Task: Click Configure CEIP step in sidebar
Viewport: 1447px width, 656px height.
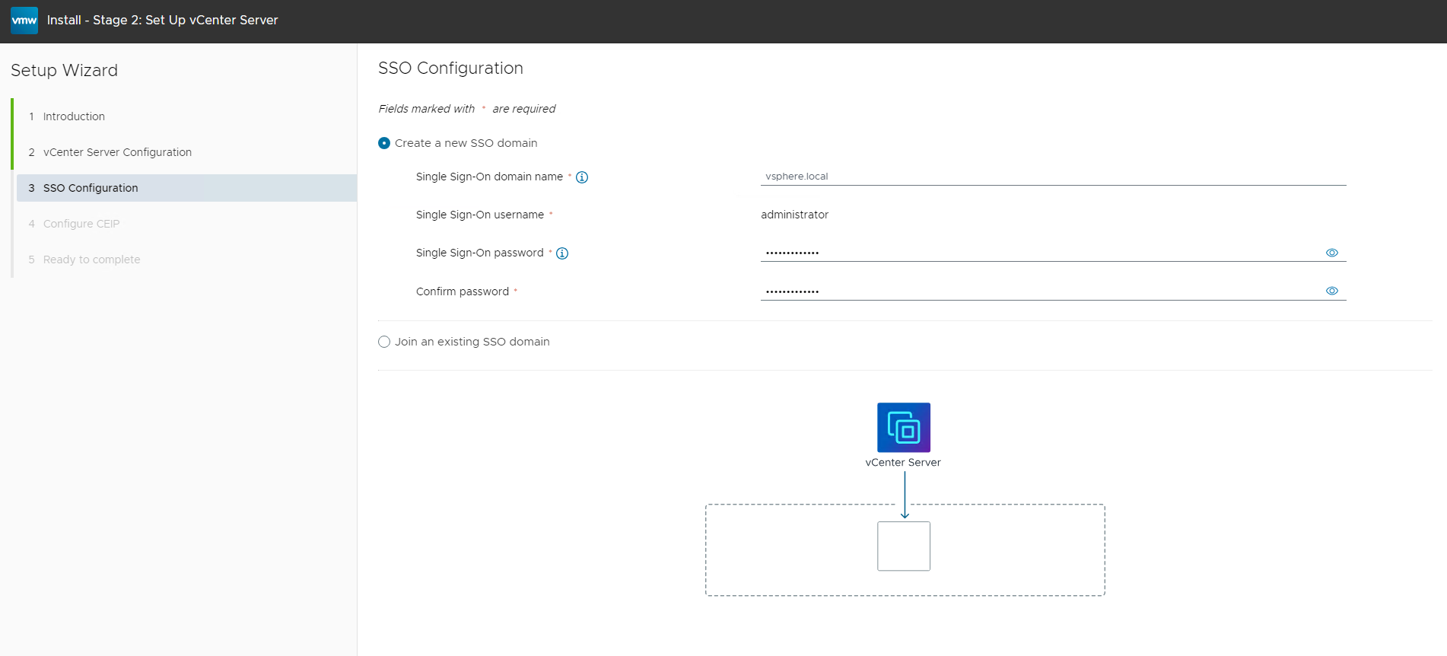Action: [81, 224]
